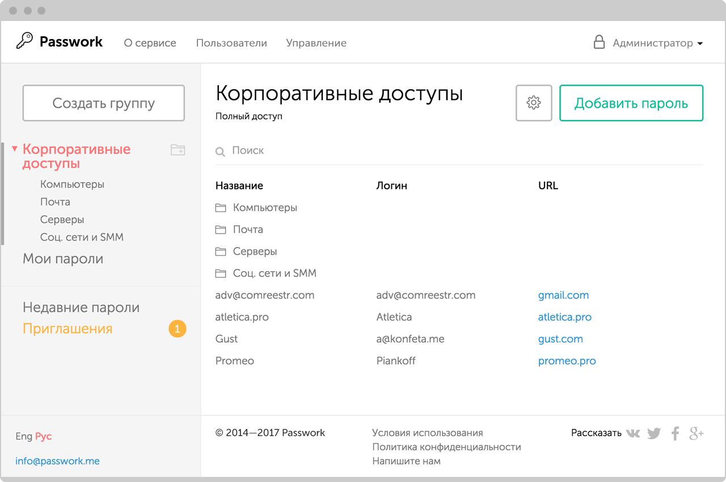Click folder icon next to Соц. сети и SMM row
This screenshot has height=482, width=726.
point(221,274)
